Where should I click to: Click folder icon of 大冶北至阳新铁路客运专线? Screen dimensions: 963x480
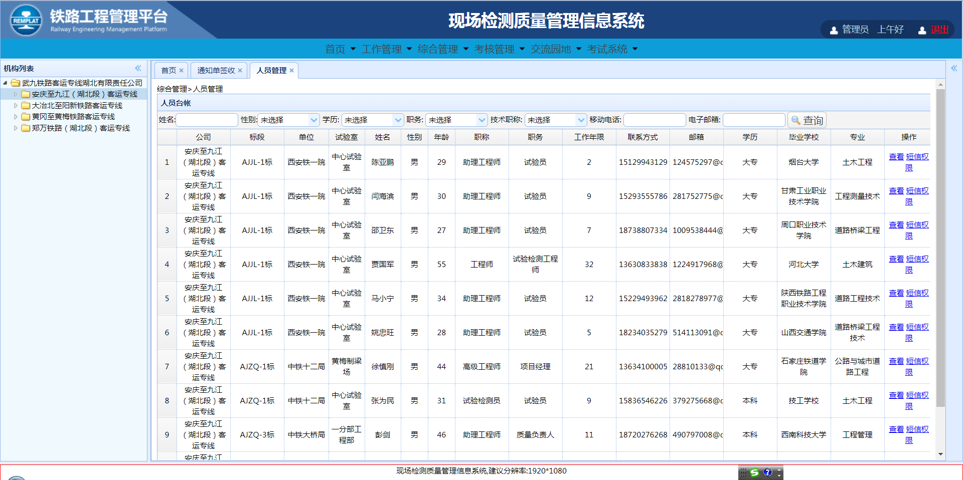tap(26, 105)
